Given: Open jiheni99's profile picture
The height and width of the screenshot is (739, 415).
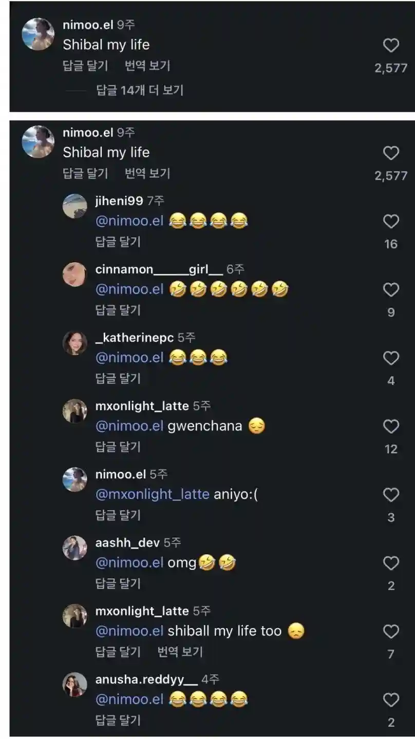Looking at the screenshot, I should [75, 206].
